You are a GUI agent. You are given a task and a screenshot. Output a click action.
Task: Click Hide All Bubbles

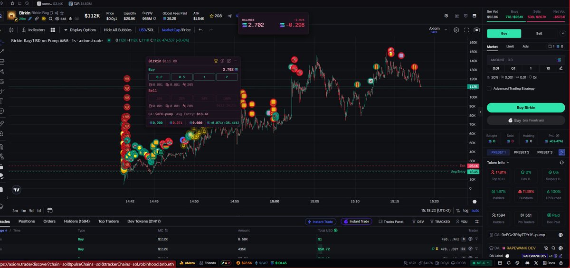pyautogui.click(x=118, y=30)
